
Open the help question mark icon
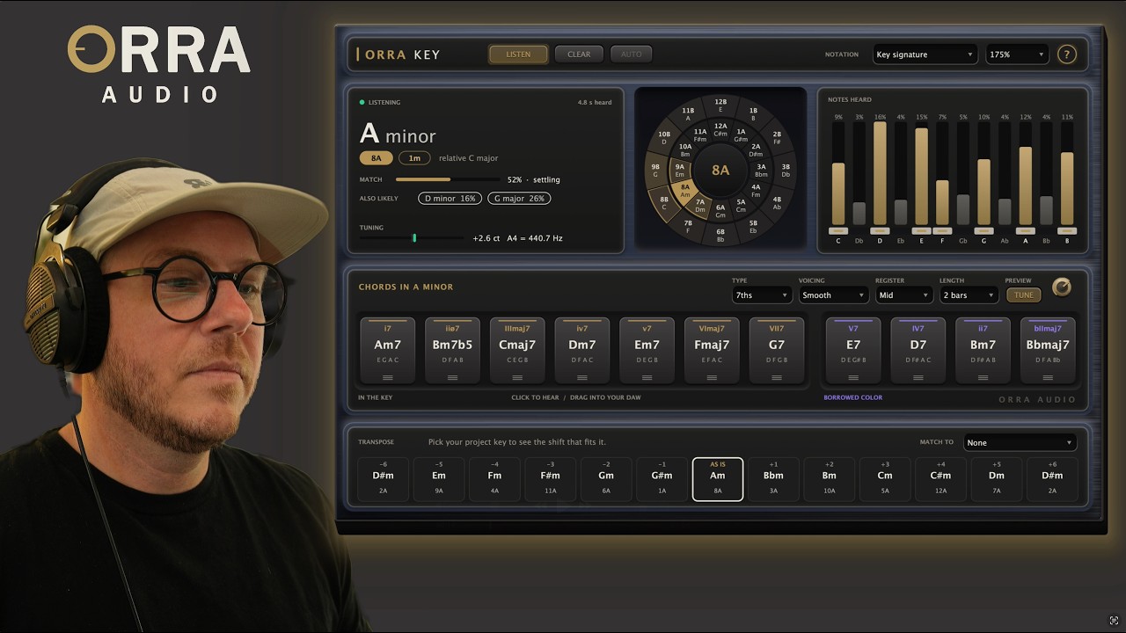(x=1066, y=55)
